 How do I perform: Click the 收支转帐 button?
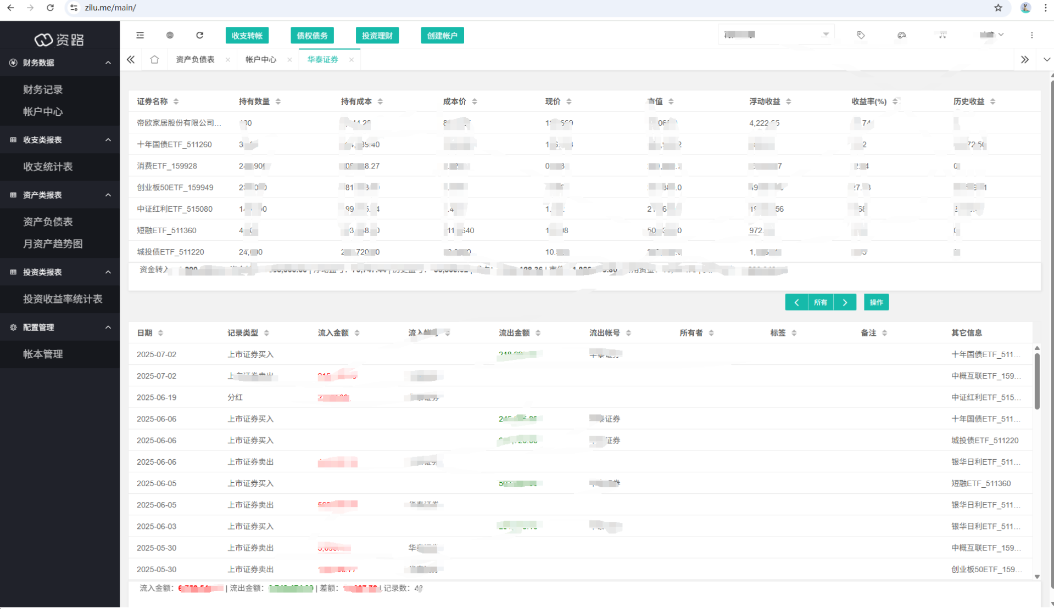point(247,36)
